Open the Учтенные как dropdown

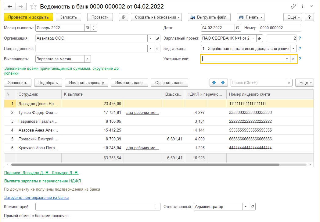pyautogui.click(x=287, y=59)
